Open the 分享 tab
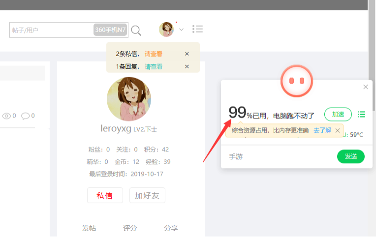 [171, 228]
